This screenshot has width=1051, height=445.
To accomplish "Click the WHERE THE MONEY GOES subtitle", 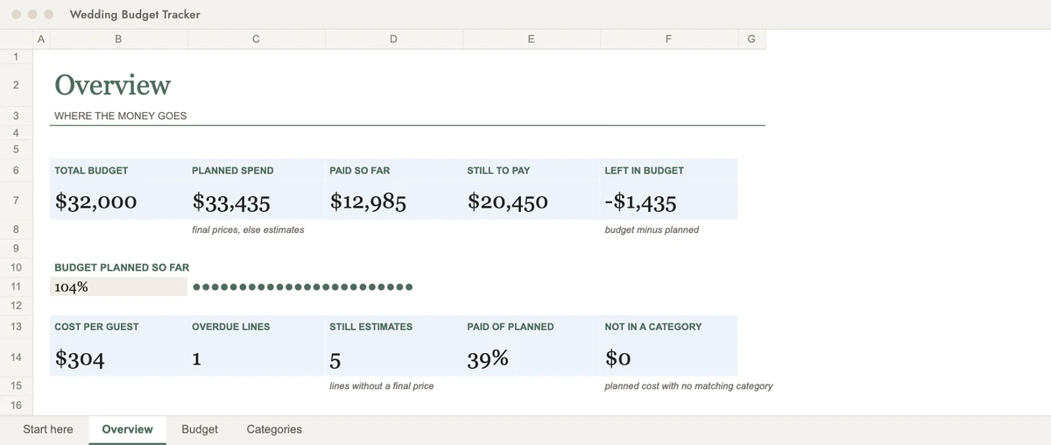I will [x=120, y=116].
